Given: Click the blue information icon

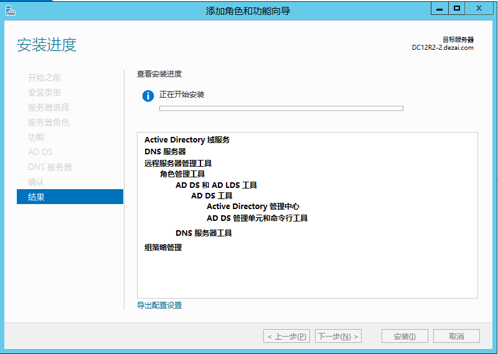Looking at the screenshot, I should [x=148, y=96].
